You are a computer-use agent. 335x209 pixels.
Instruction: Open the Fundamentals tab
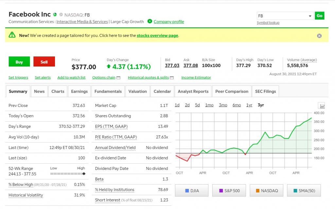click(108, 91)
